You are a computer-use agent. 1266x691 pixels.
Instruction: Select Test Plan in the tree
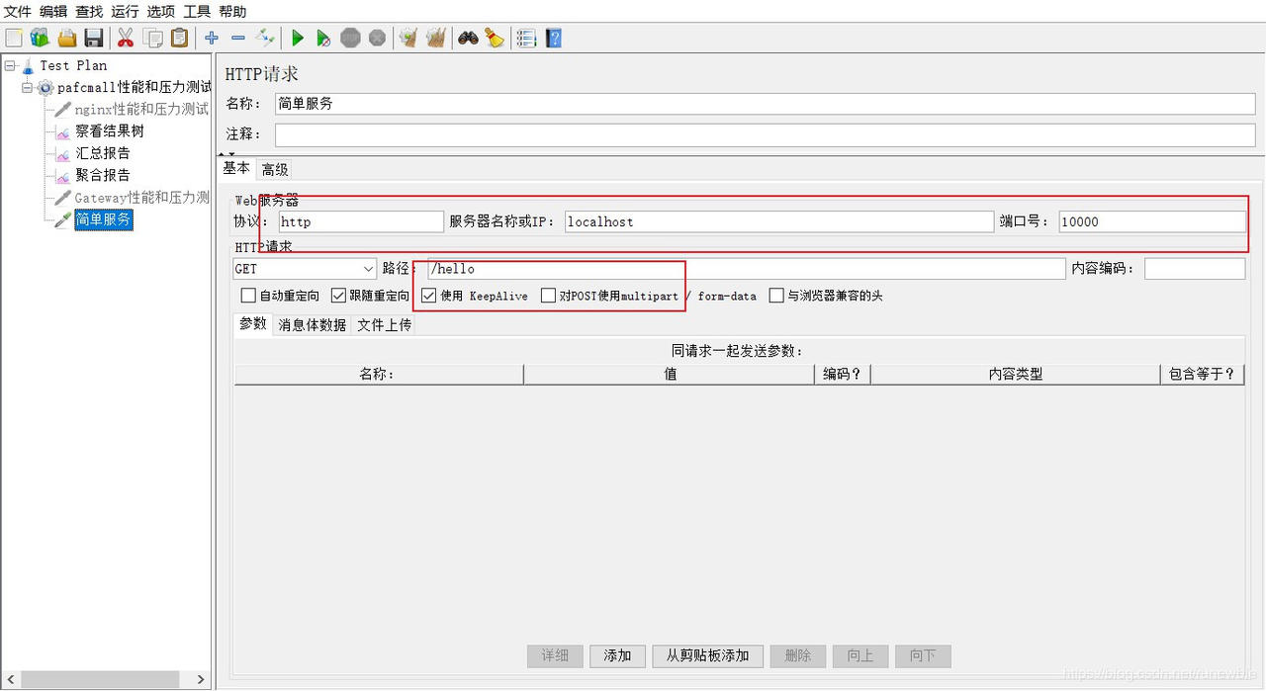tap(73, 65)
